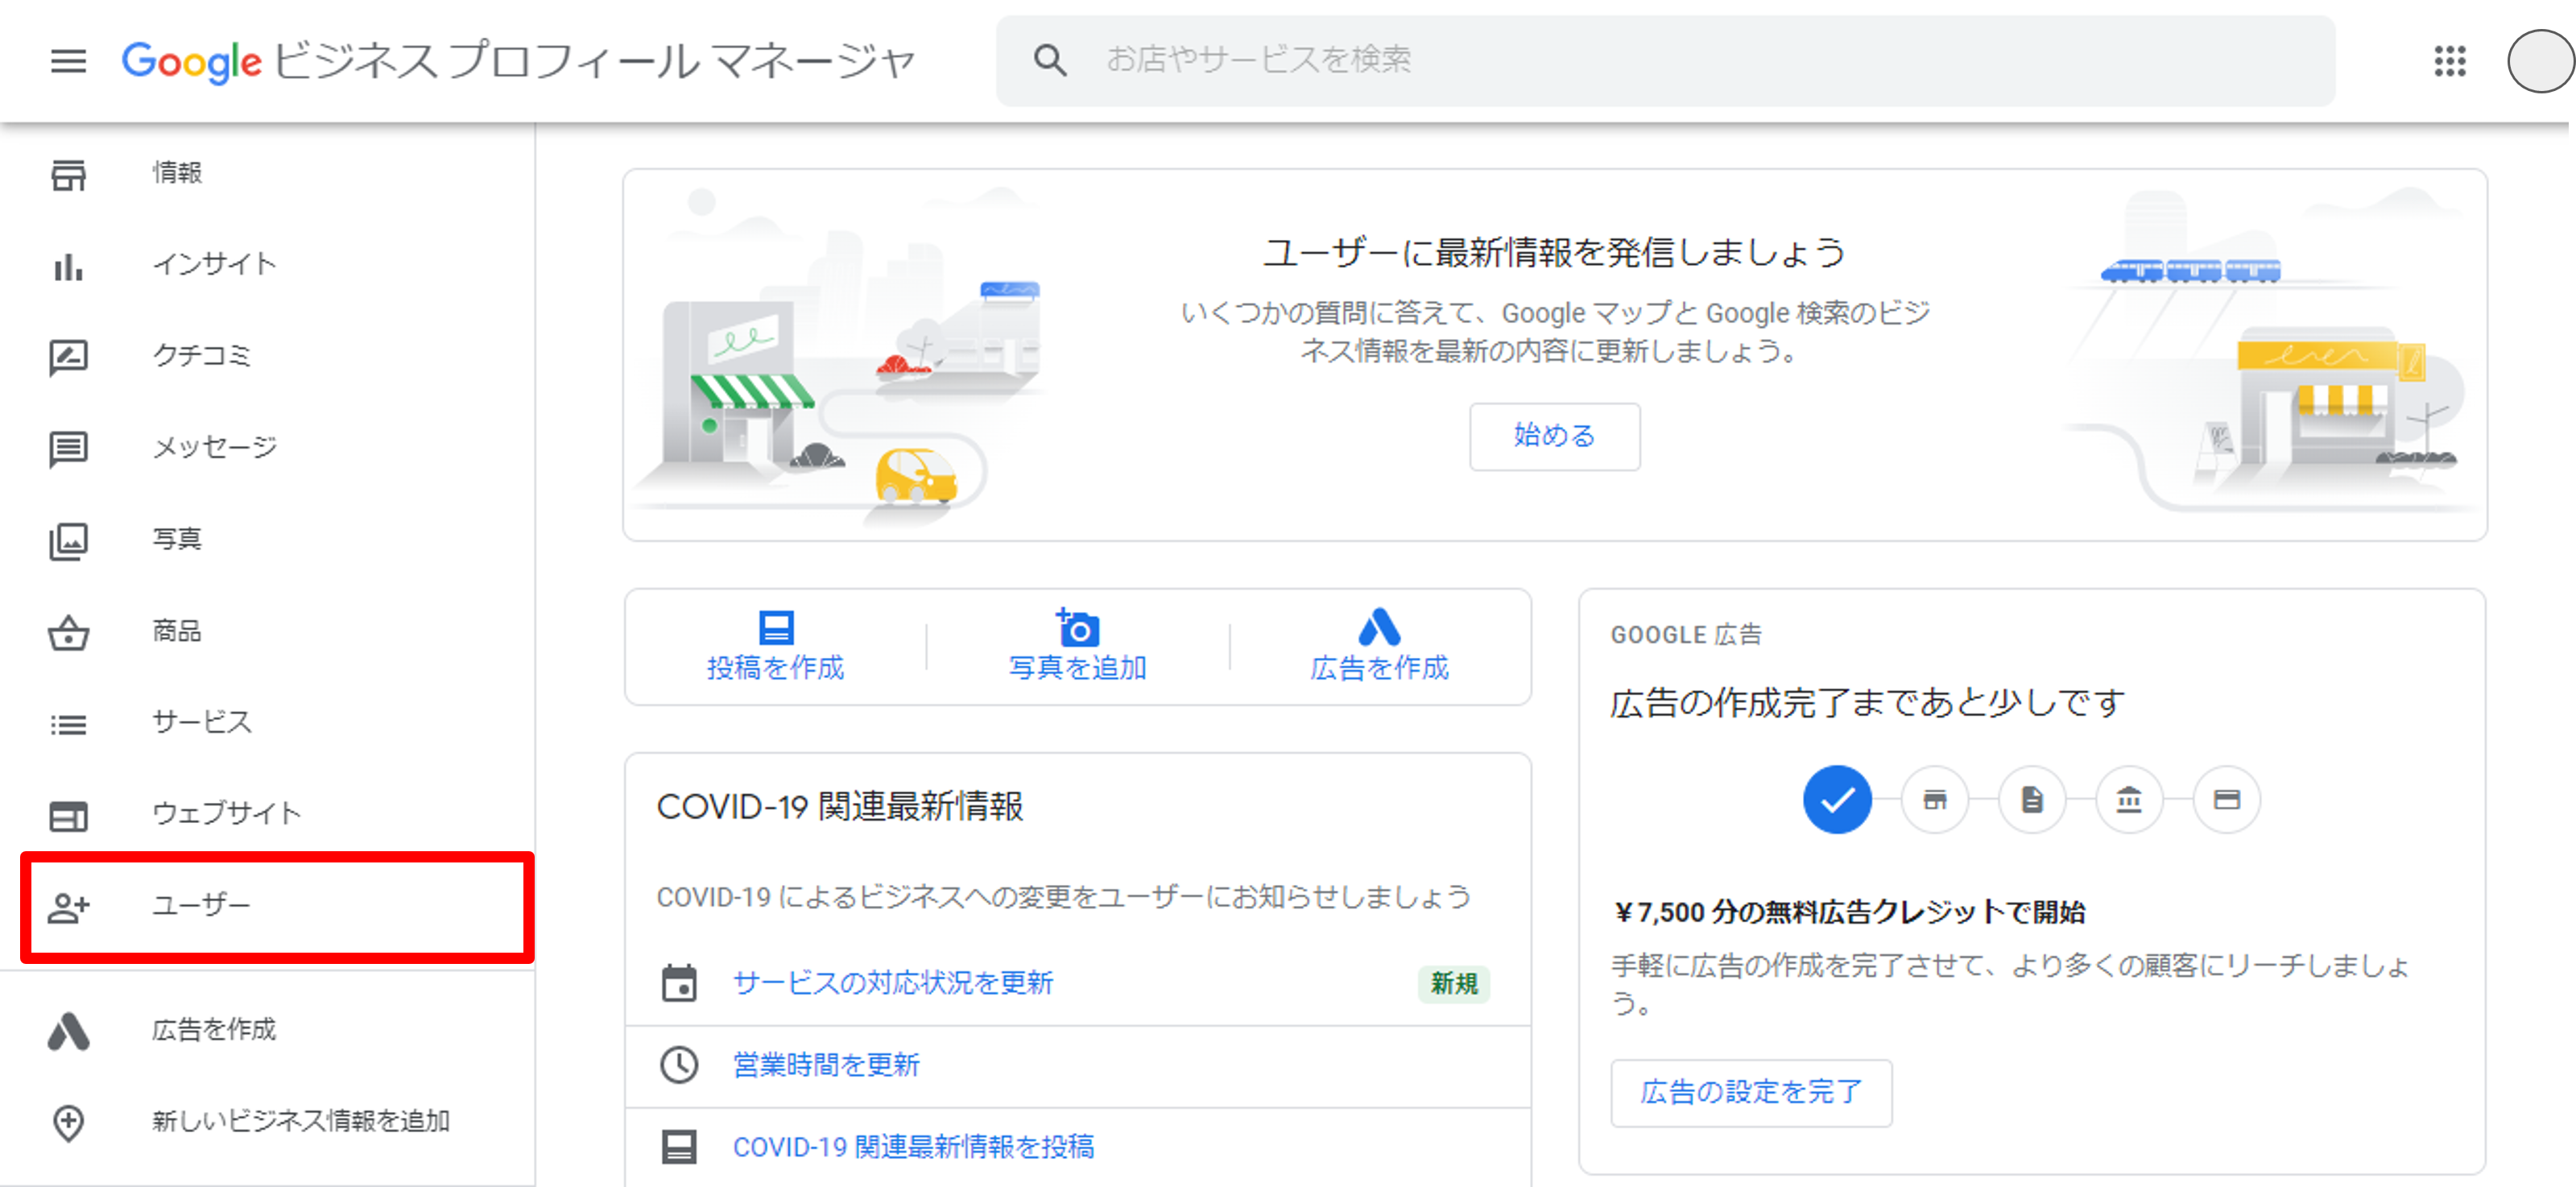Viewport: 2576px width, 1187px height.
Task: Click the document step in ad progress
Action: click(2031, 799)
